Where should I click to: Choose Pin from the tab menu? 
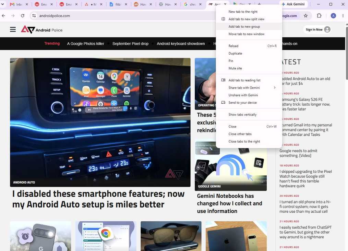(x=249, y=61)
